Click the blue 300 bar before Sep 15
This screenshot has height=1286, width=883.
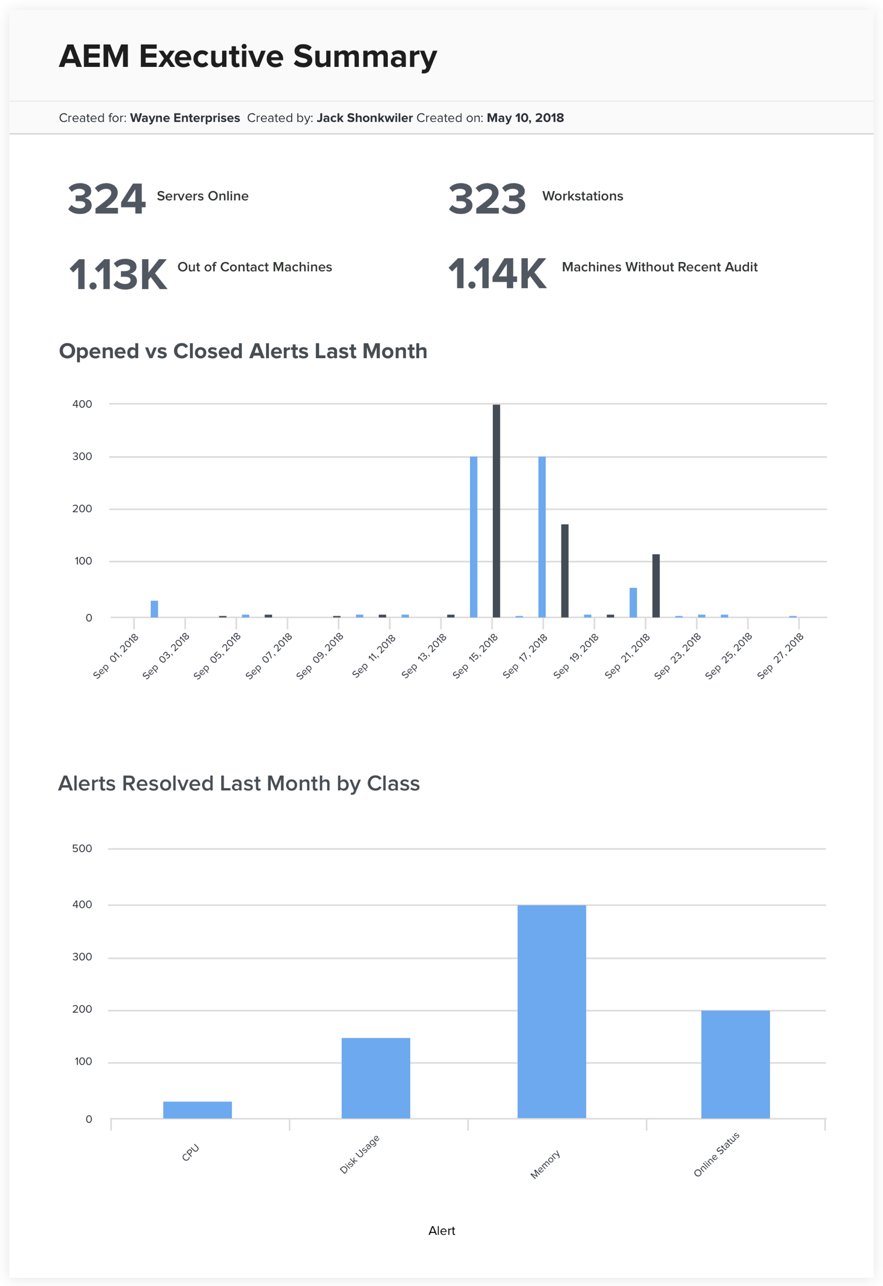474,537
